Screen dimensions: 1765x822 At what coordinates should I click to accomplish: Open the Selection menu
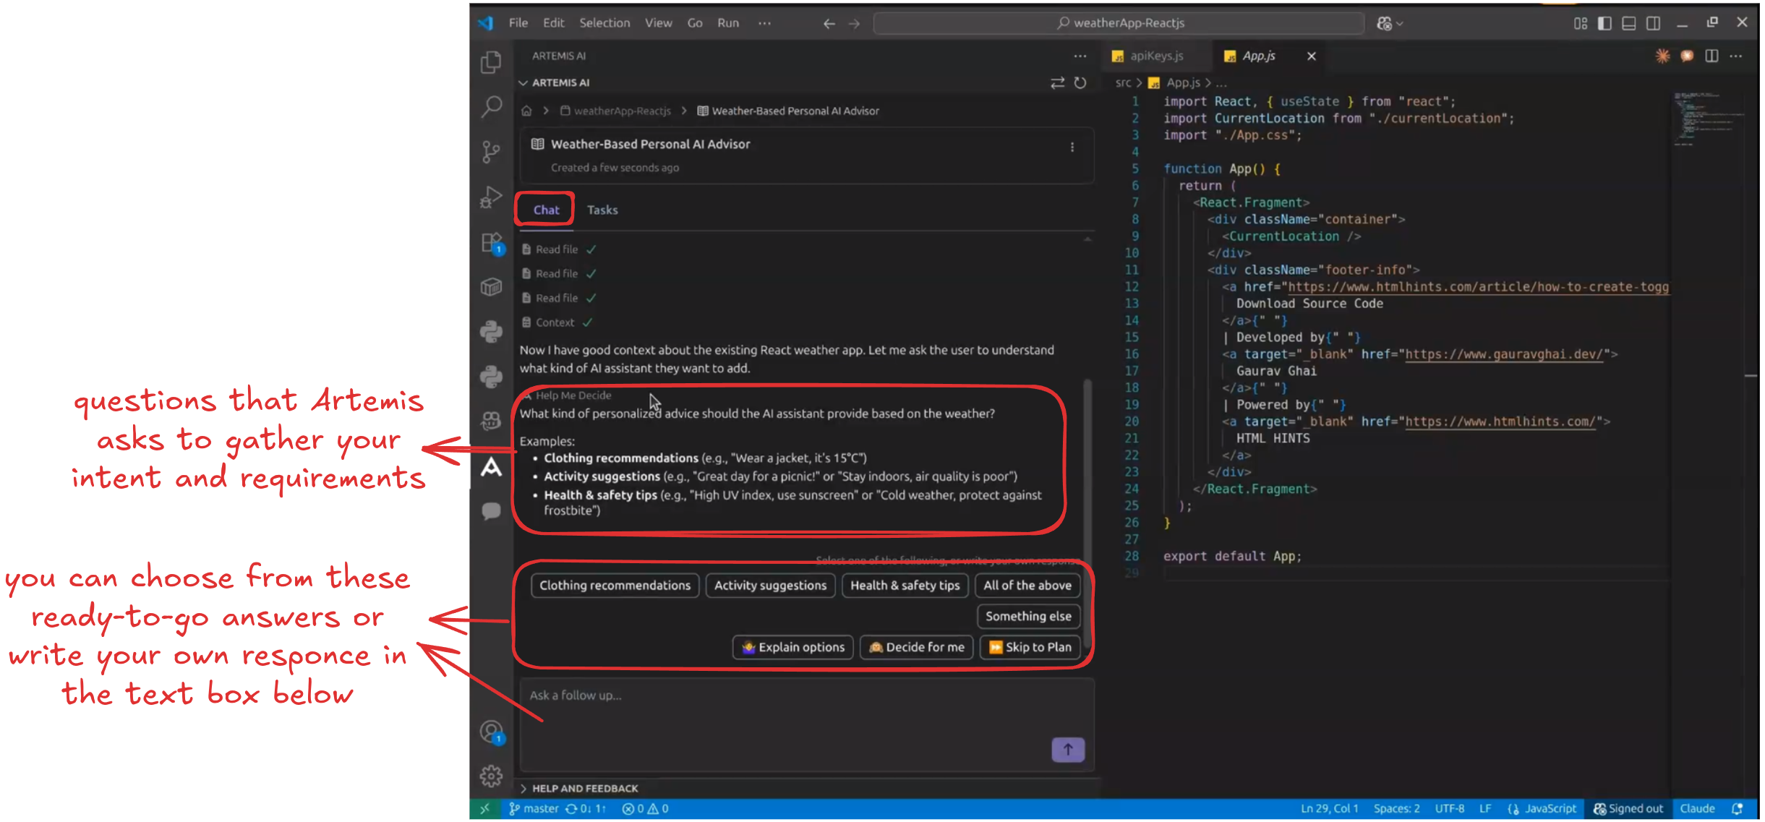pyautogui.click(x=604, y=23)
